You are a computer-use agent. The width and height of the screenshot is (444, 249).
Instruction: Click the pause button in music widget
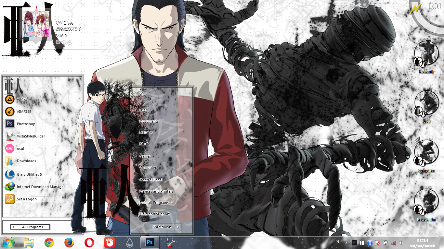point(64,42)
